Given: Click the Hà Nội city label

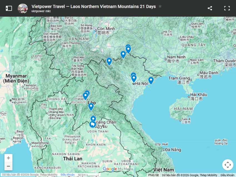Looking at the screenshot, I should 141,84.
